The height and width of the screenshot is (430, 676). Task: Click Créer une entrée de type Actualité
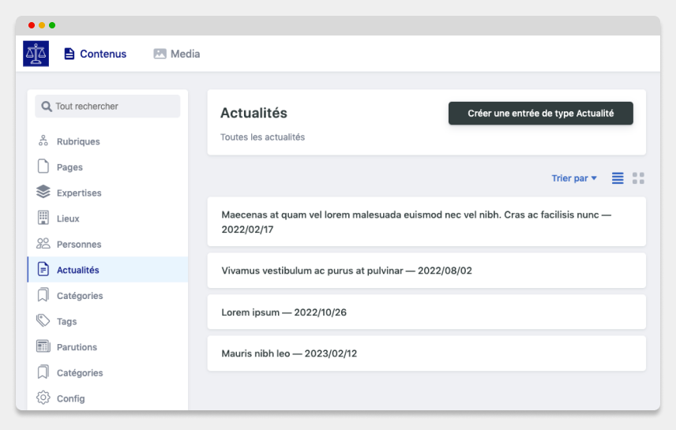coord(541,114)
